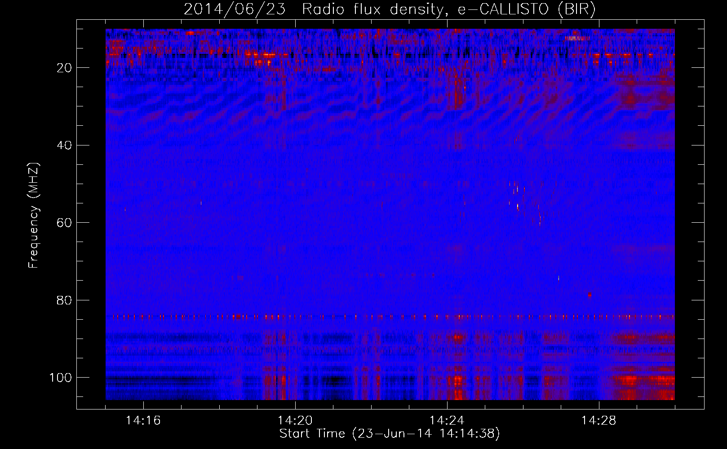Click the frequency label "20"
This screenshot has width=727, height=449.
(x=64, y=68)
